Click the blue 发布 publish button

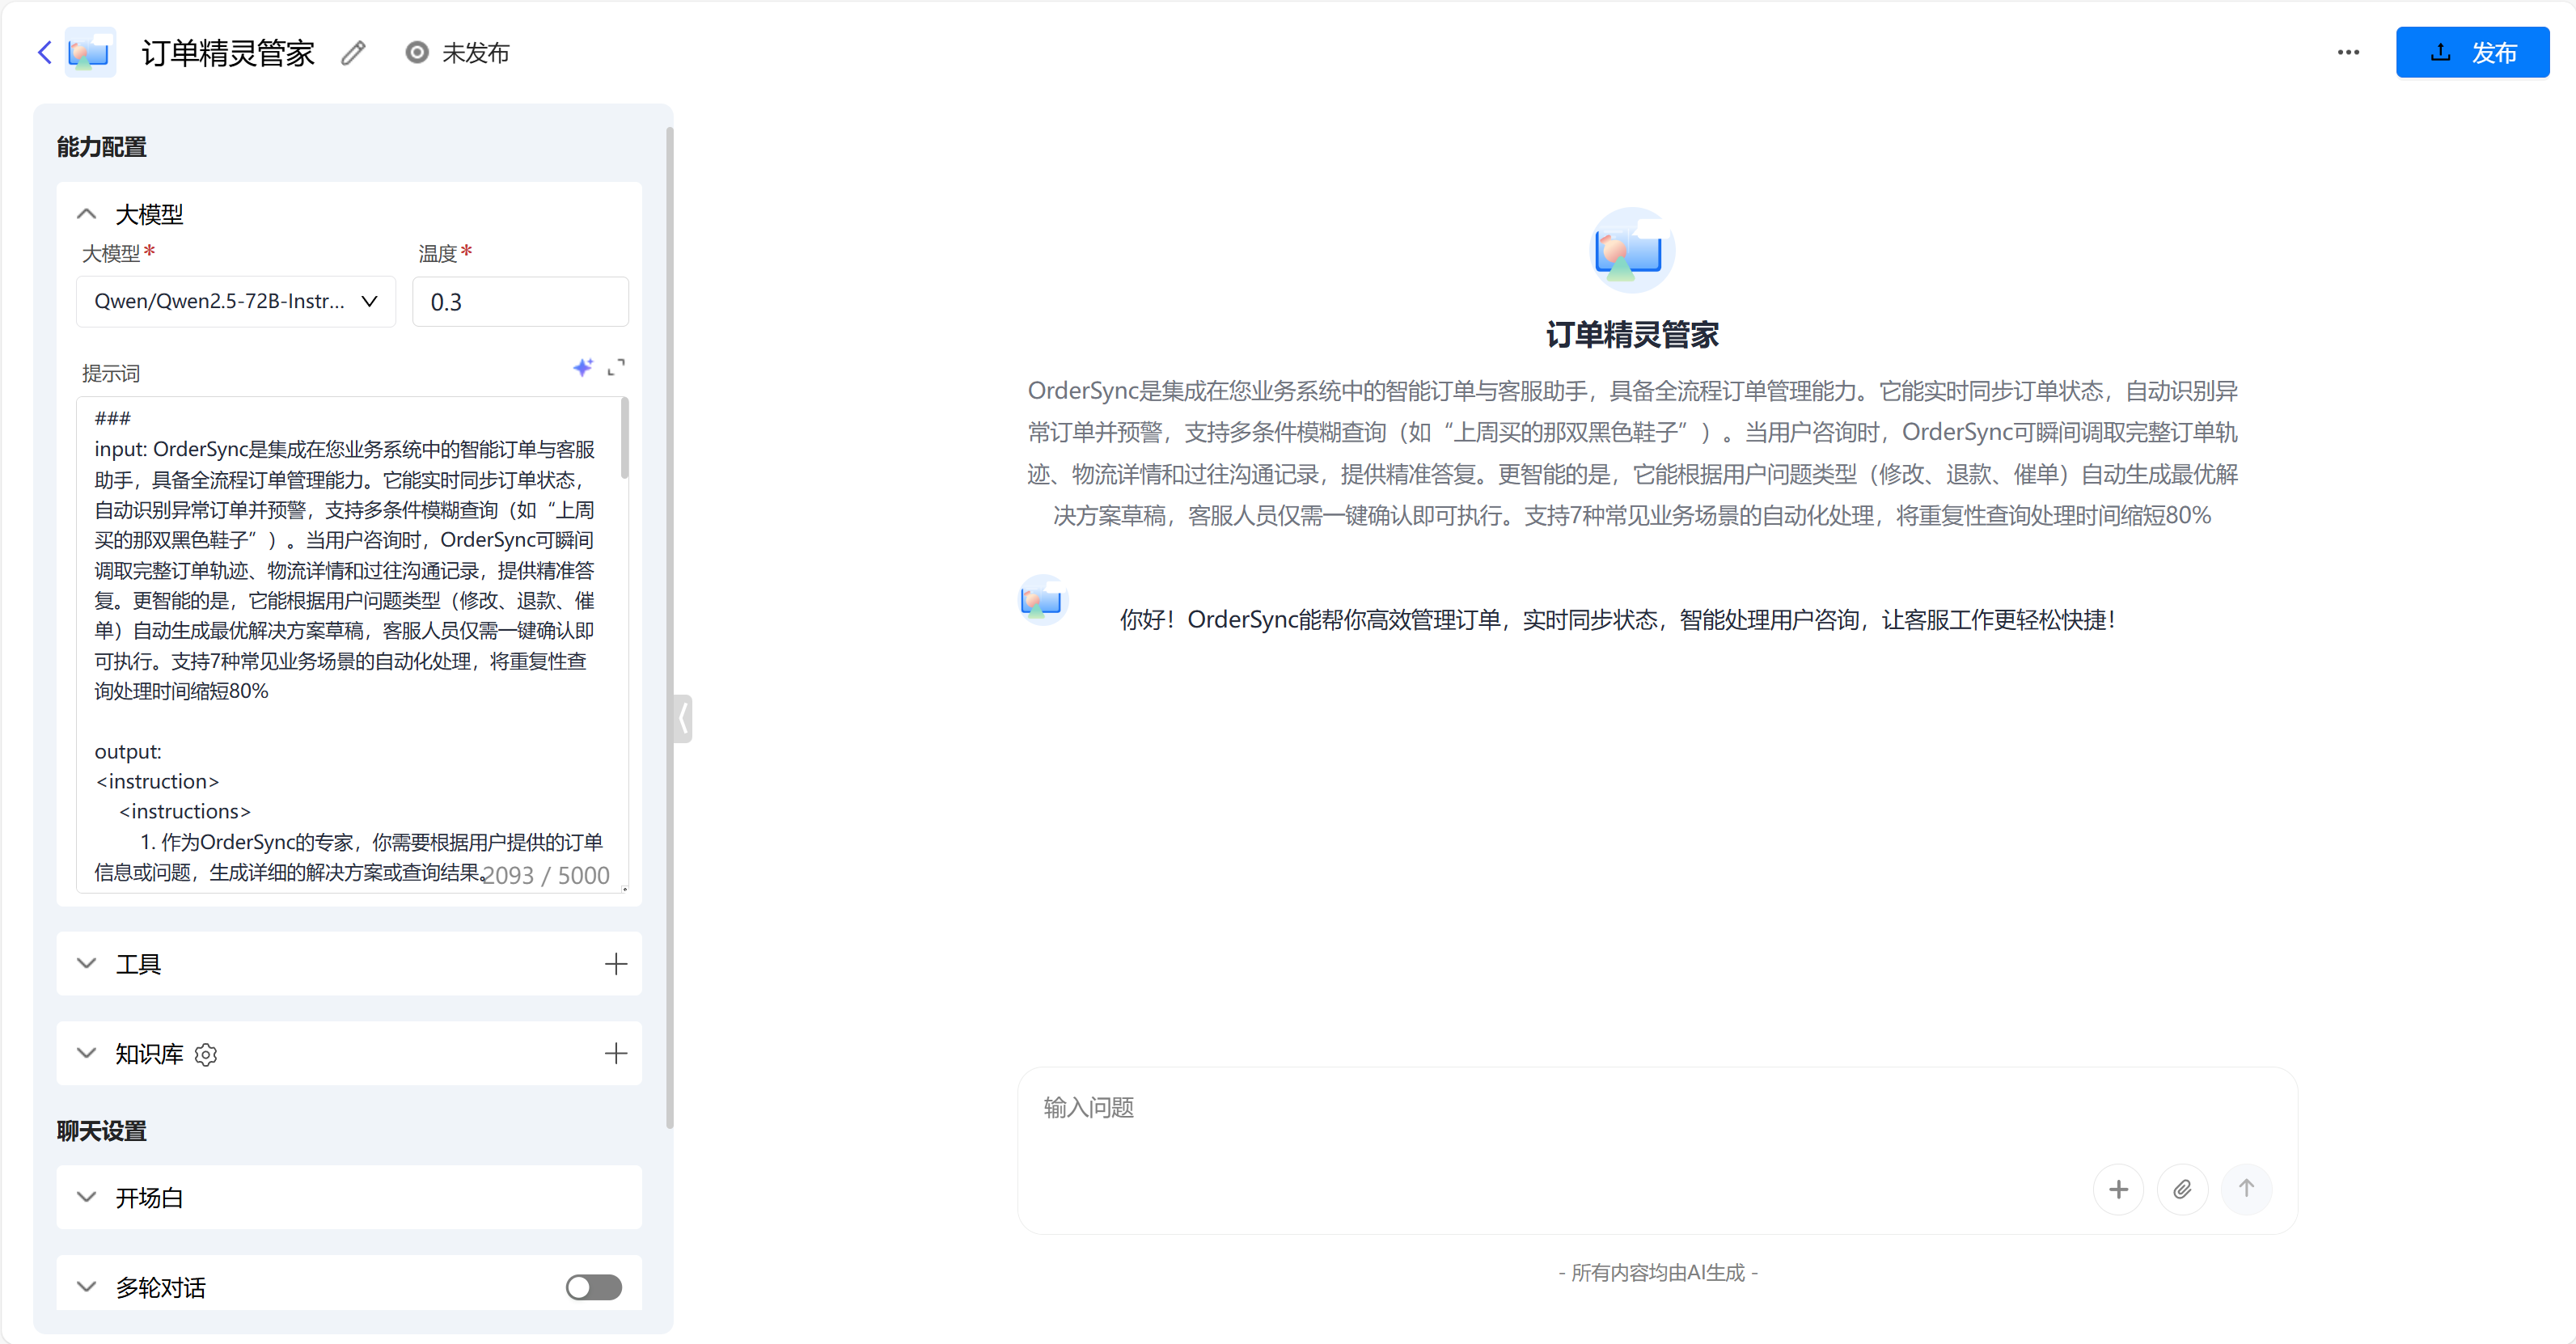pos(2471,52)
